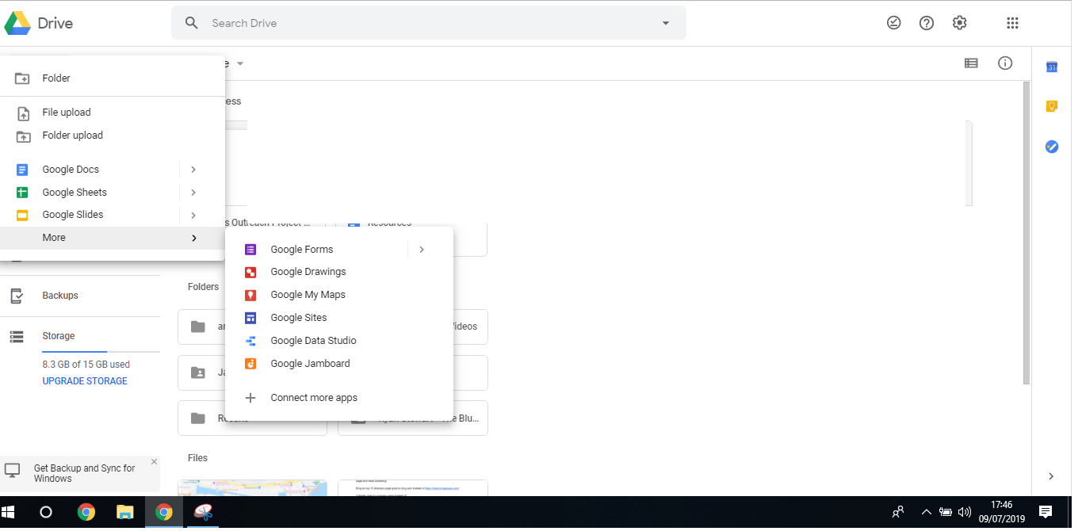Image resolution: width=1082 pixels, height=531 pixels.
Task: Click the search magnifier icon
Action: (x=191, y=23)
